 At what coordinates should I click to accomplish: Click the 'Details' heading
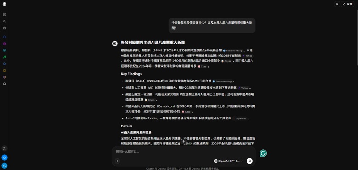click(x=127, y=126)
